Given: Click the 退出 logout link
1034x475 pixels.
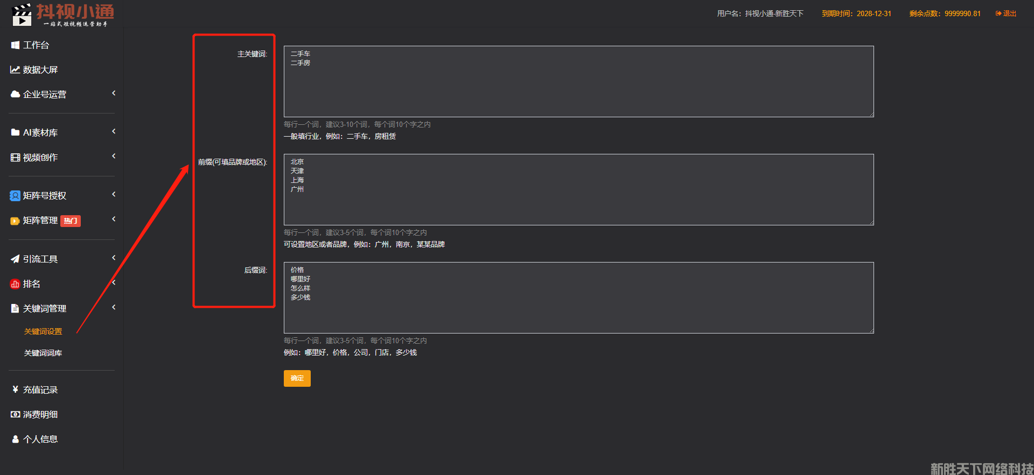Looking at the screenshot, I should [x=1006, y=13].
